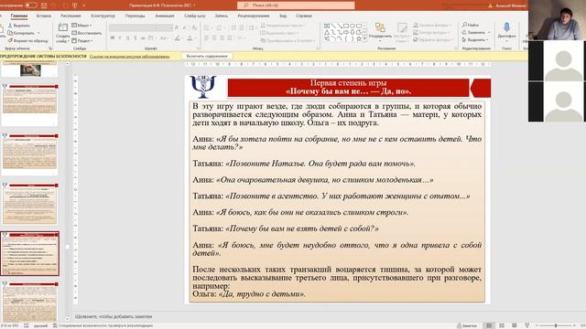Open the Главная ribbon tab
Screen dimensions: 586x329
(18, 16)
